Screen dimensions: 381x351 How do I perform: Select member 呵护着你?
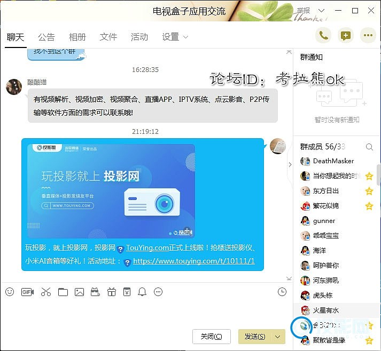336,265
